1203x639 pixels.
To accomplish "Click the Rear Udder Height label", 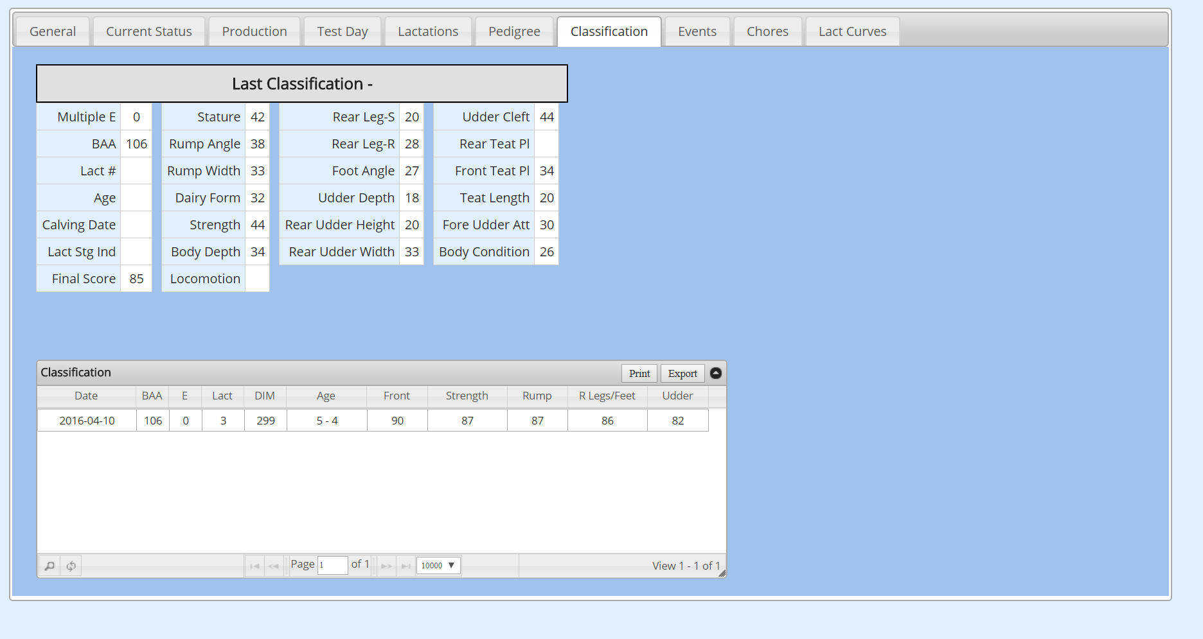I will [x=340, y=225].
